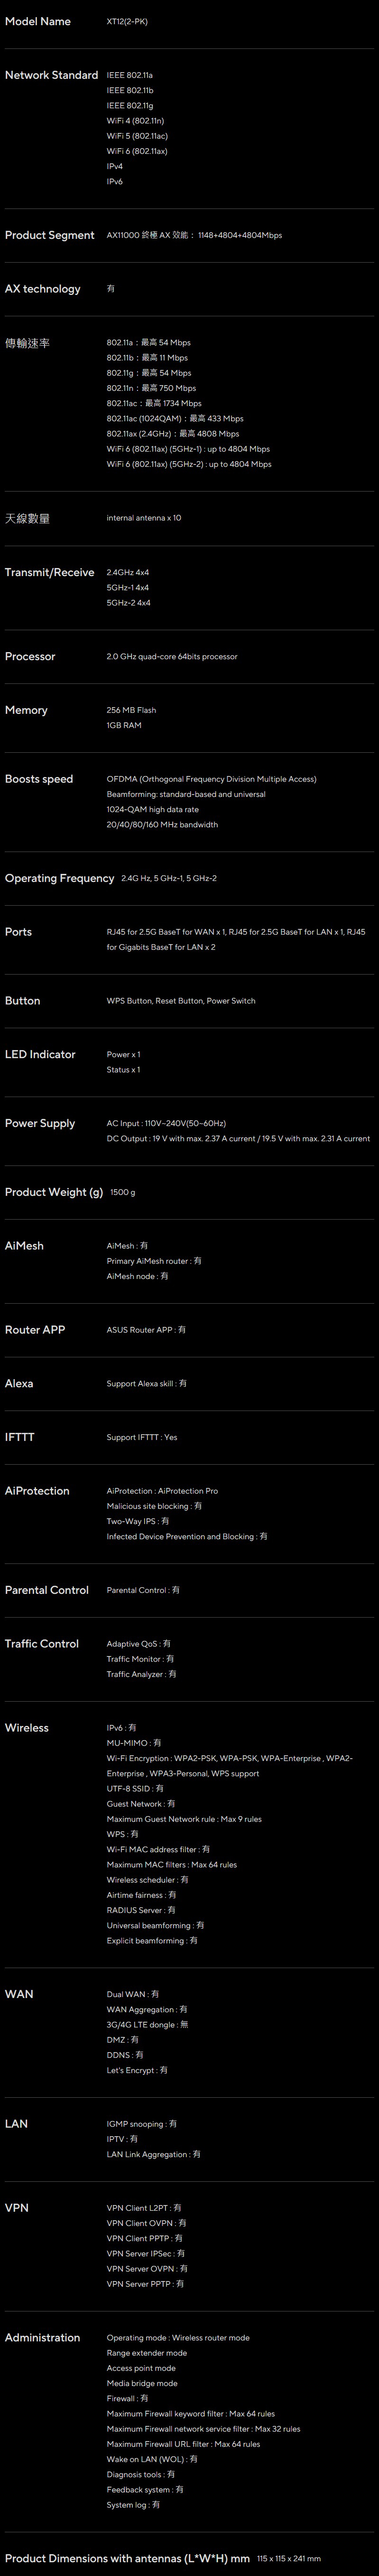Click the AiMesh section heading
379x2576 pixels.
[24, 1246]
